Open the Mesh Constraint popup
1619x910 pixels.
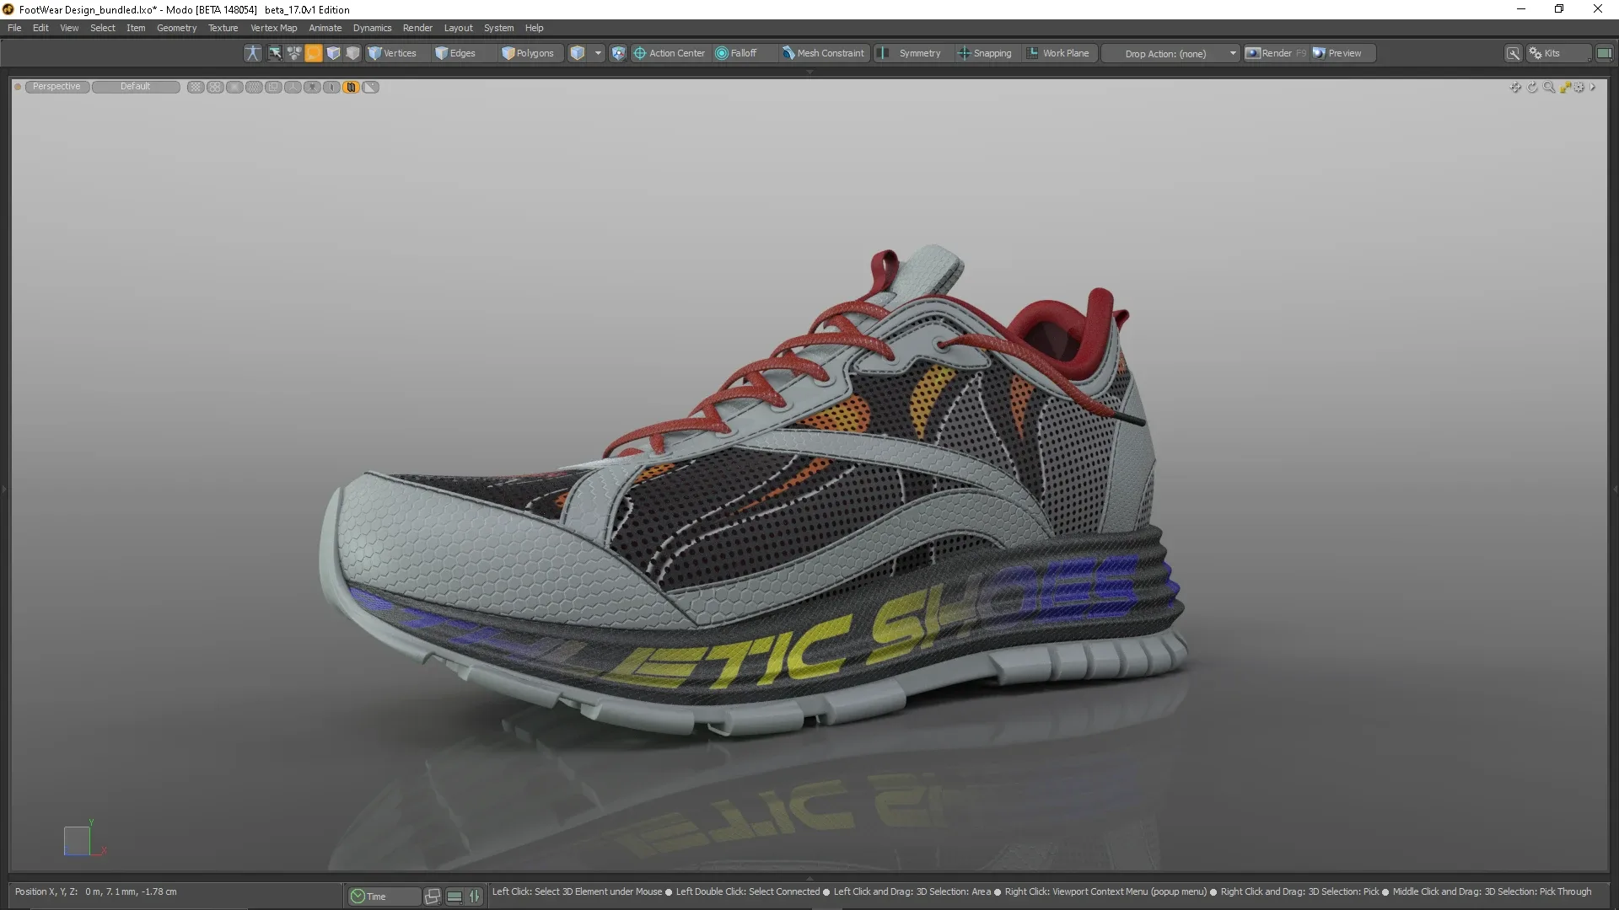pyautogui.click(x=823, y=53)
